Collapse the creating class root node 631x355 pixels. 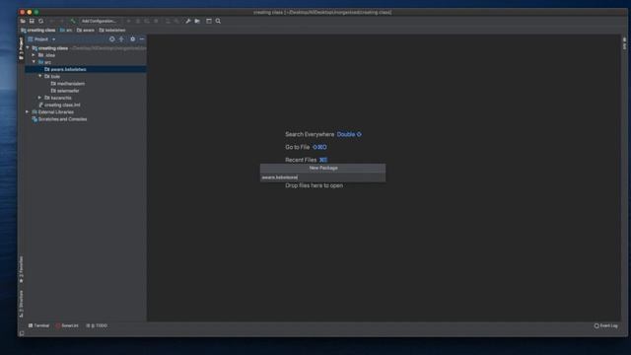click(28, 48)
